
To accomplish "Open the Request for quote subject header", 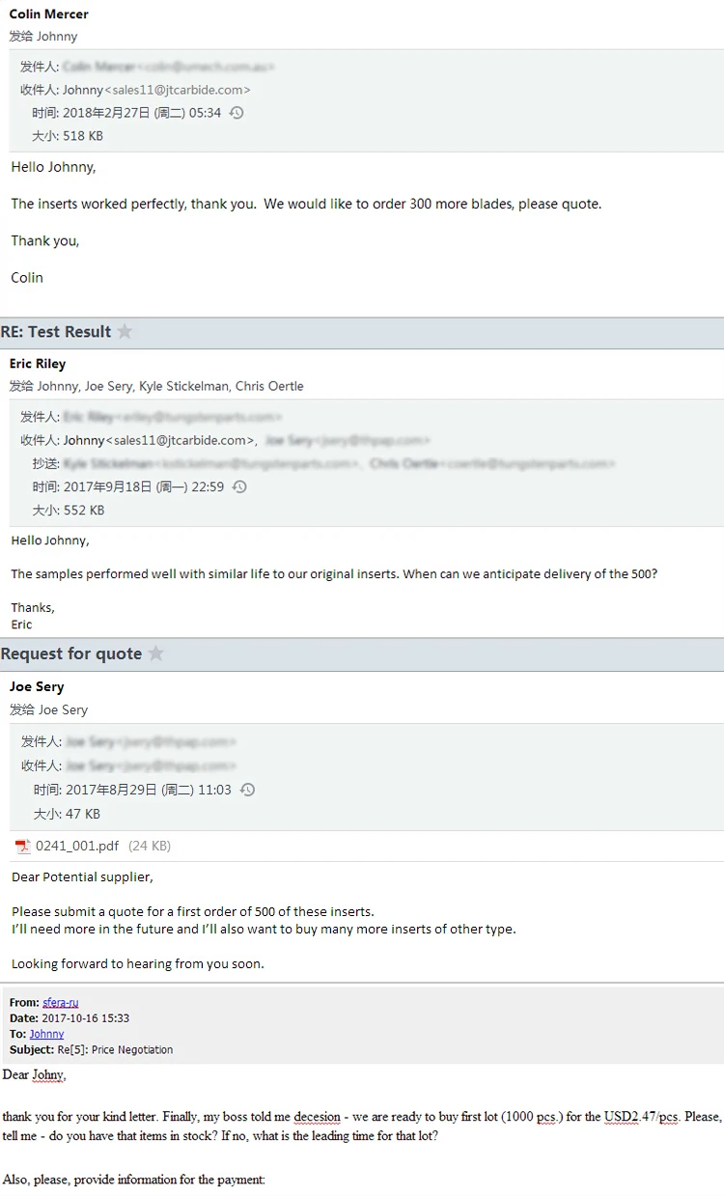I will pyautogui.click(x=71, y=654).
